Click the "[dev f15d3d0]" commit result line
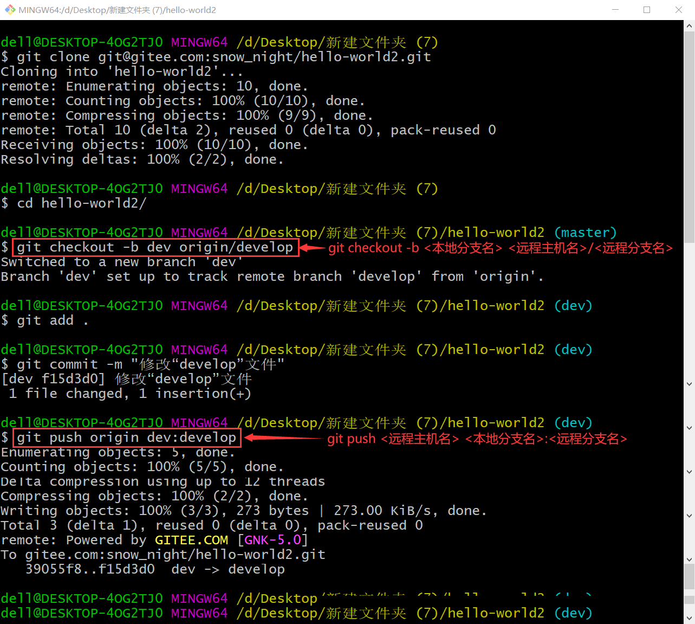The height and width of the screenshot is (624, 695). point(126,379)
